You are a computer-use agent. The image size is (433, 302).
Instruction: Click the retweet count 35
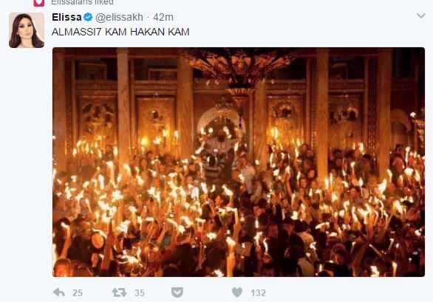click(x=140, y=293)
